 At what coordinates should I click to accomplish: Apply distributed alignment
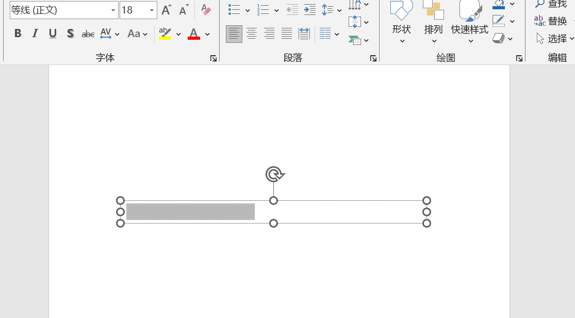click(x=304, y=34)
